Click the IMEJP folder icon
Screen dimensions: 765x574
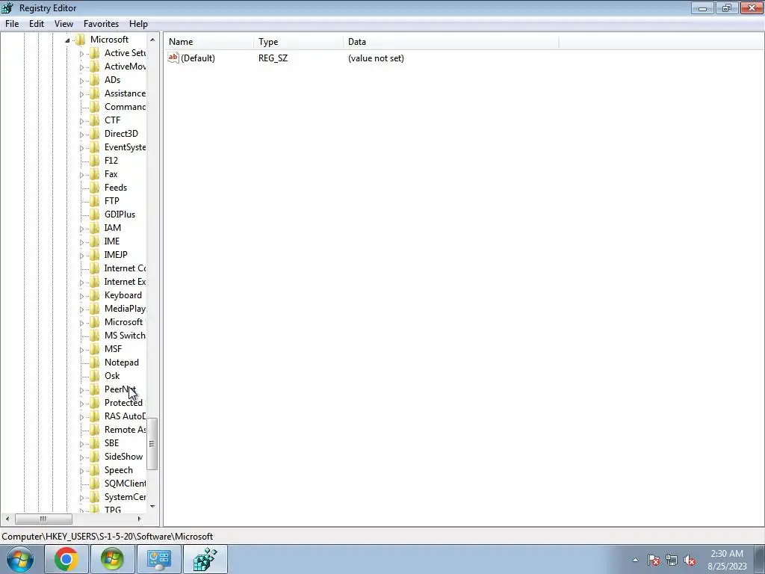95,255
